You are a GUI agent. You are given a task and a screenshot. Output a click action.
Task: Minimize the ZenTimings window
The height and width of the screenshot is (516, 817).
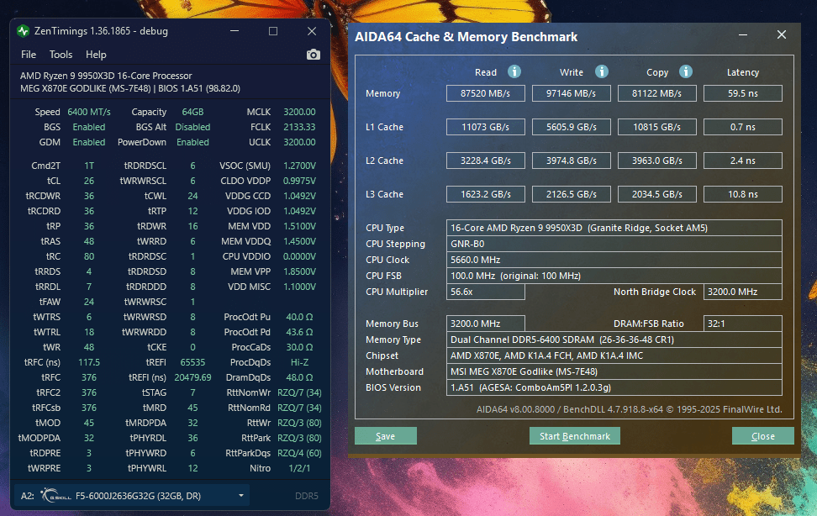(235, 31)
